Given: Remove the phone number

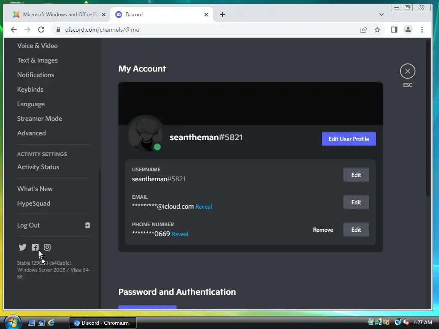Looking at the screenshot, I should [323, 230].
